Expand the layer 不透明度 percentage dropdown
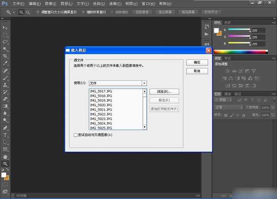 pos(272,107)
